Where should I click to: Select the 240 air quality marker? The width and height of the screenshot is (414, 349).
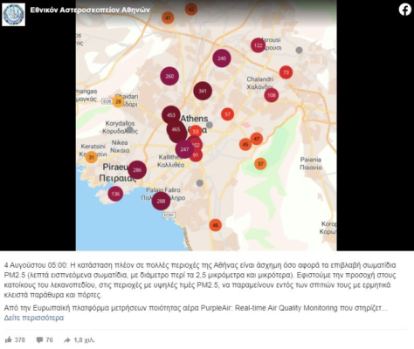222,58
